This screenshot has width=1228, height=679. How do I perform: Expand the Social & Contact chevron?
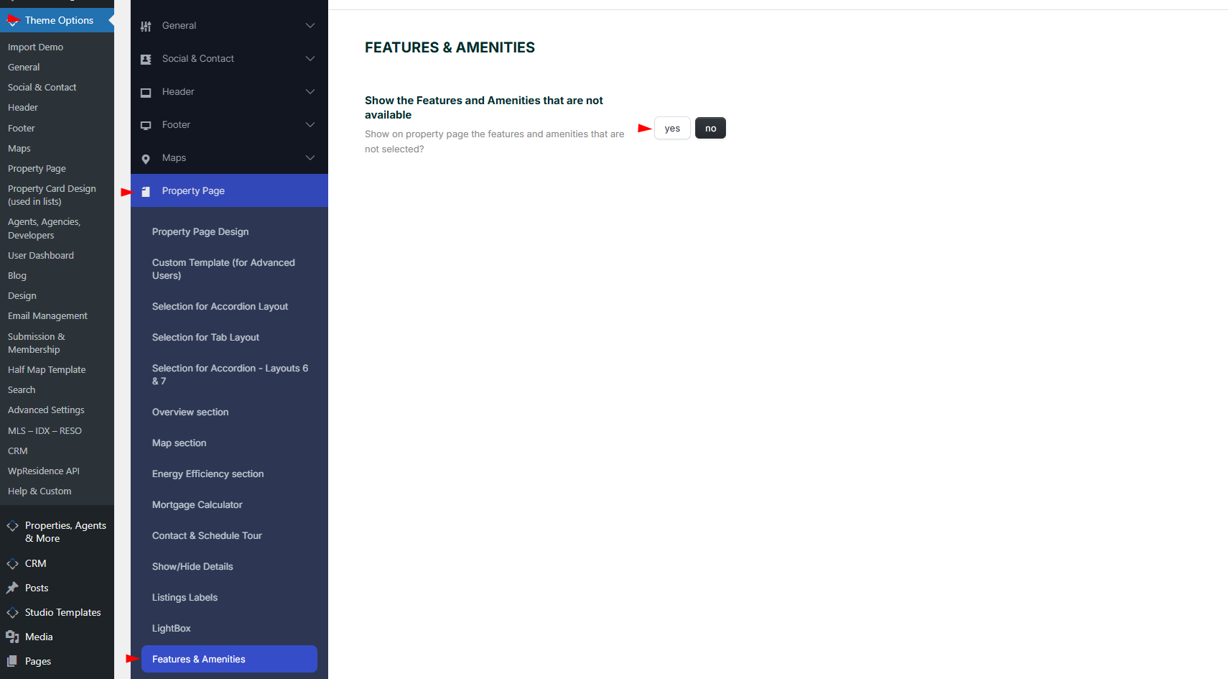[x=310, y=59]
